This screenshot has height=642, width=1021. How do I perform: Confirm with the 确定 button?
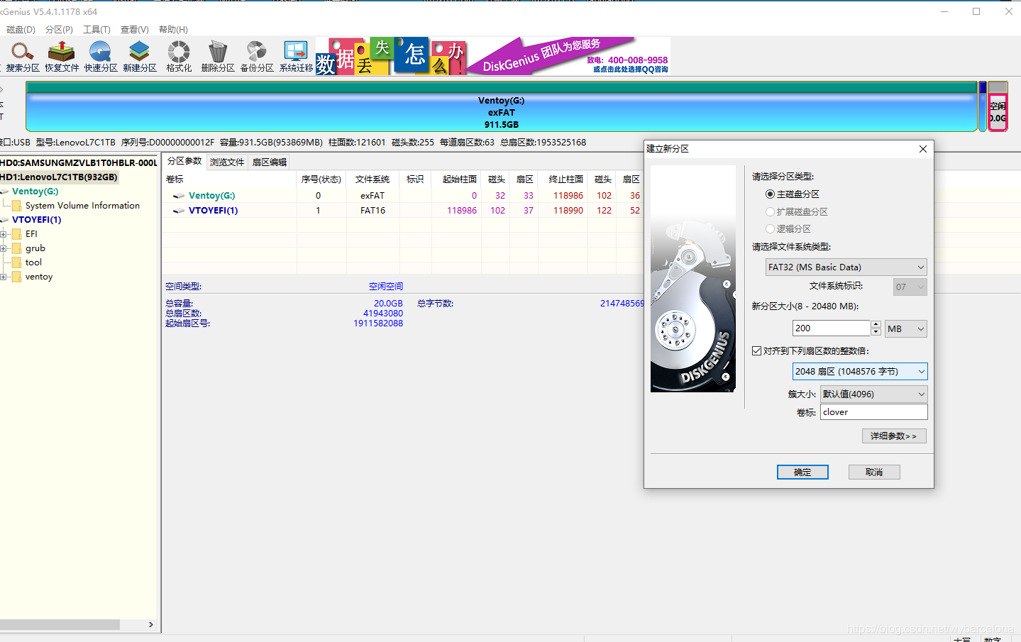click(802, 472)
